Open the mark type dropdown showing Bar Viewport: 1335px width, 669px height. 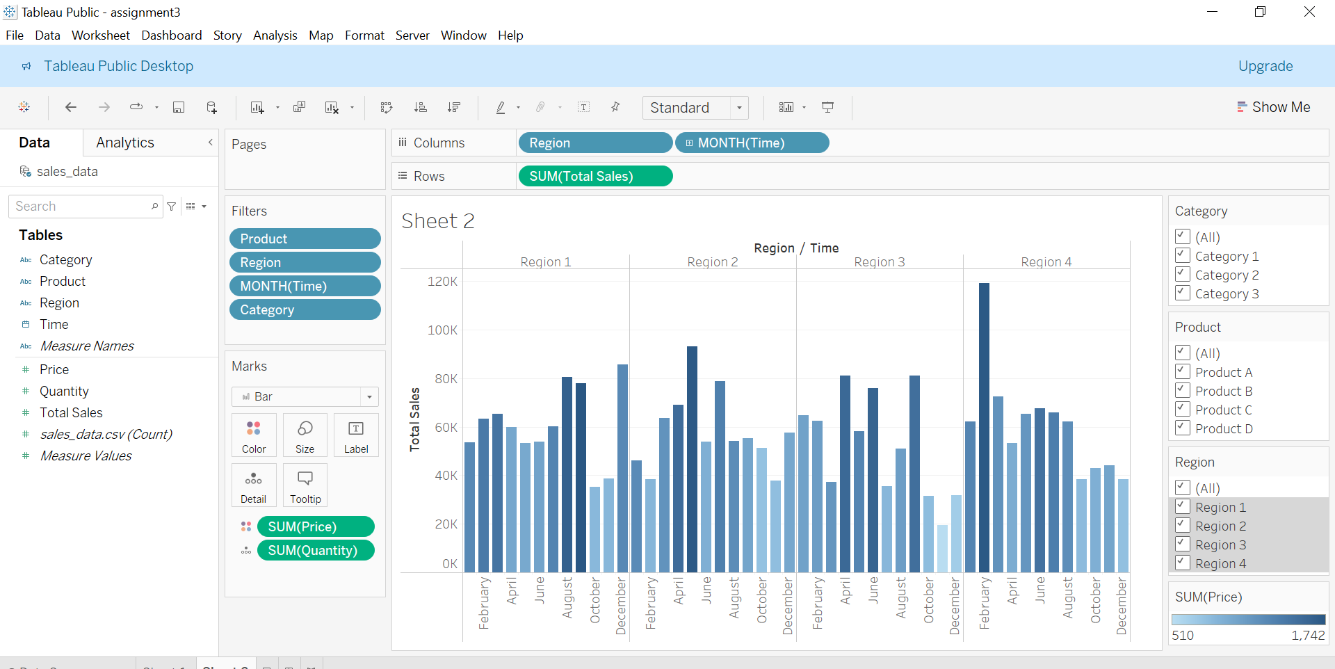(x=369, y=396)
